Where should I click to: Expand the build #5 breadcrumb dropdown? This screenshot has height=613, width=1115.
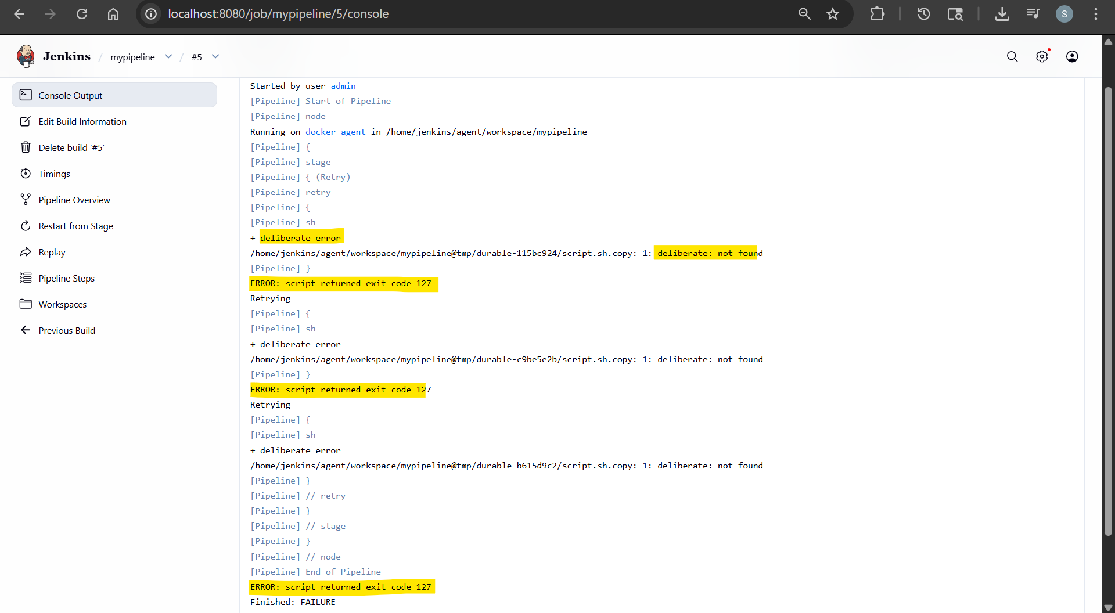coord(215,56)
